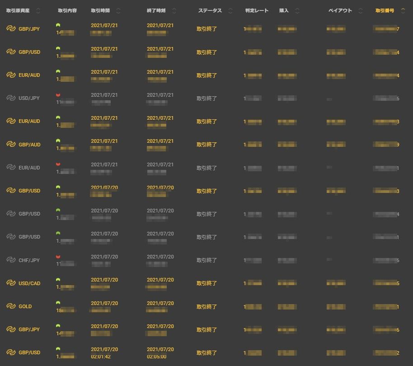Sort by 取引原資産 using its sort arrows

(38, 10)
